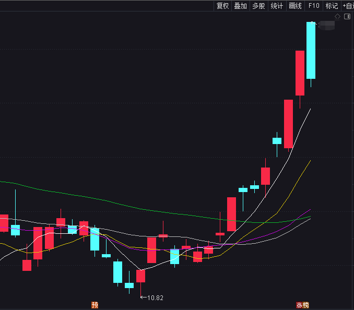The image size is (354, 310).
Task: Click the diamond marker icon above the chart
Action: (x=337, y=16)
